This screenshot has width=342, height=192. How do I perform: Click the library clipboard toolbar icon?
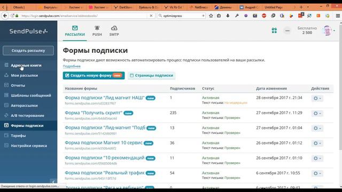click(x=219, y=15)
